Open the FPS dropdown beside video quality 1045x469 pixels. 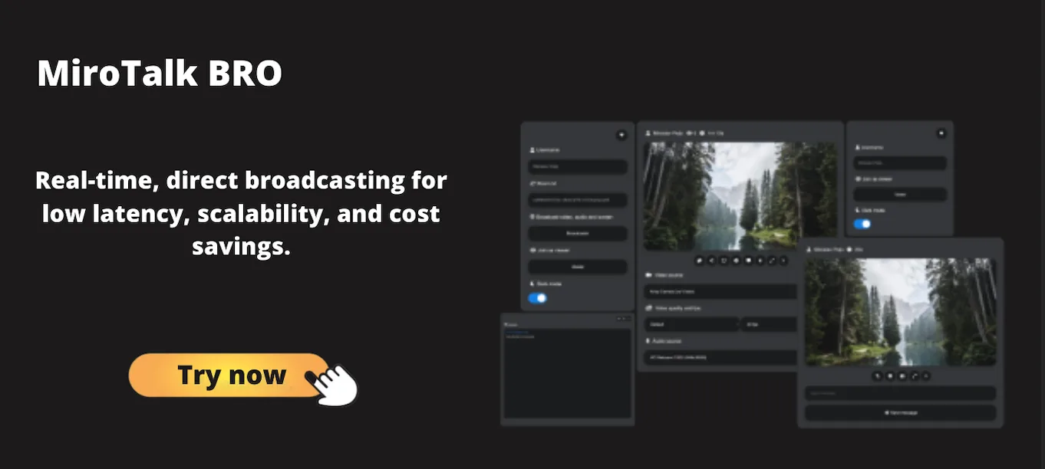point(769,324)
